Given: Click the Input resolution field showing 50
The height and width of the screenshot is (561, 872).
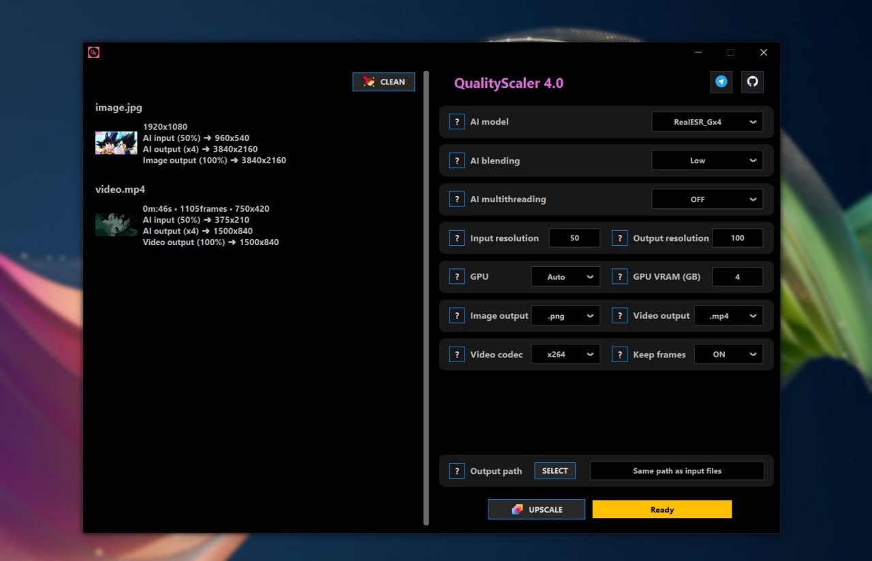Looking at the screenshot, I should point(574,238).
